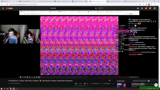The width and height of the screenshot is (160, 90).
Task: Click the video title text Топ Моменты с Twitch
Action: [x=16, y=81]
